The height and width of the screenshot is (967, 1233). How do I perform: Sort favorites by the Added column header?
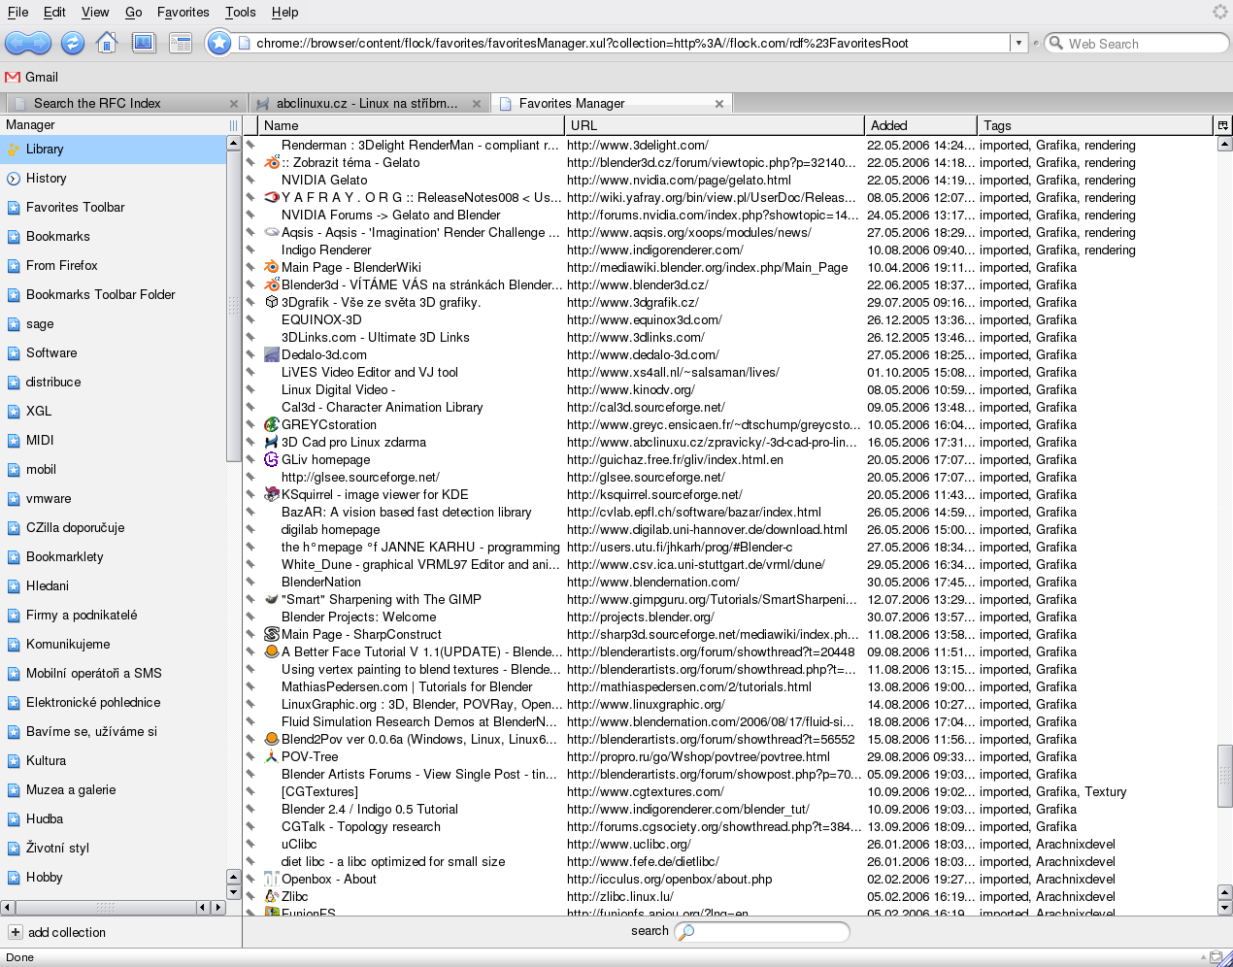click(921, 125)
